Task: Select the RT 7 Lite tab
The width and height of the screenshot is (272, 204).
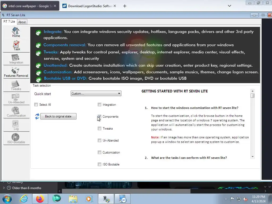Action: tap(9, 22)
